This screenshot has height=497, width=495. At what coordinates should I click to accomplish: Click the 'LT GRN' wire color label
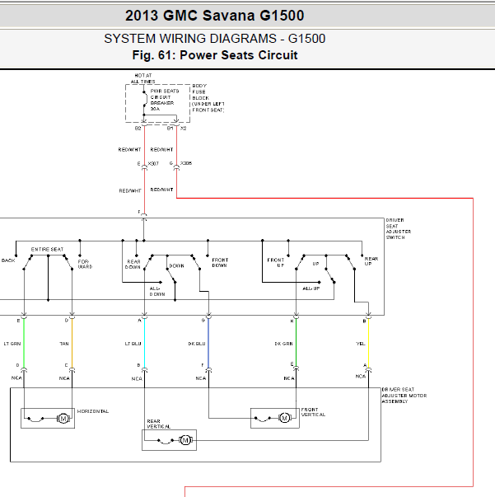12,344
